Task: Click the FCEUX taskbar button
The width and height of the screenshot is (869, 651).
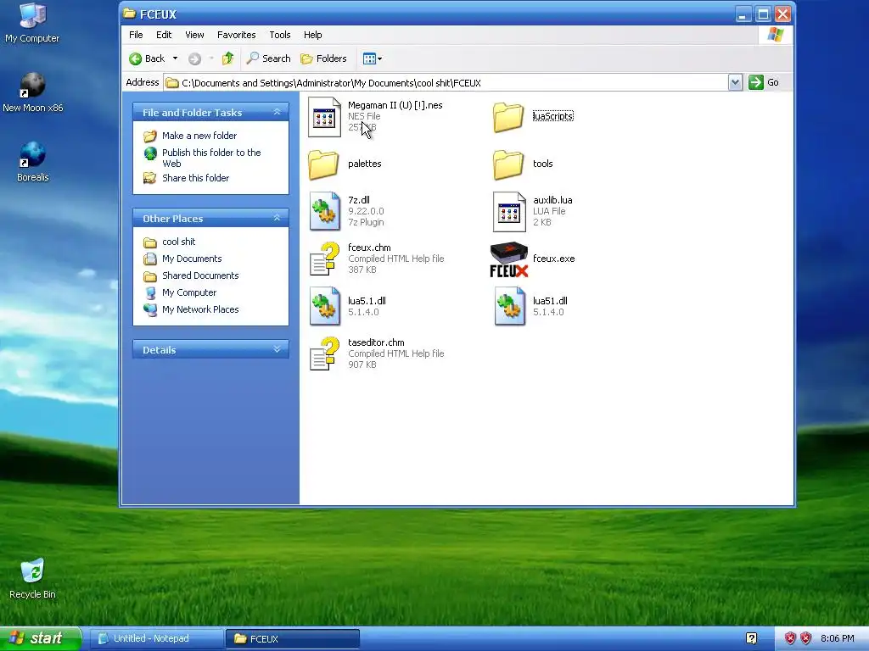Action: click(x=293, y=639)
